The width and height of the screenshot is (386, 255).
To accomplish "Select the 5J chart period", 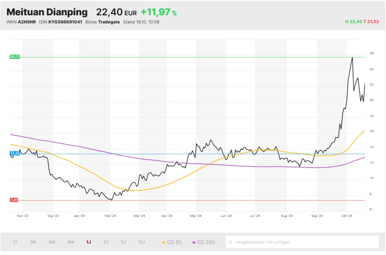I will [123, 242].
